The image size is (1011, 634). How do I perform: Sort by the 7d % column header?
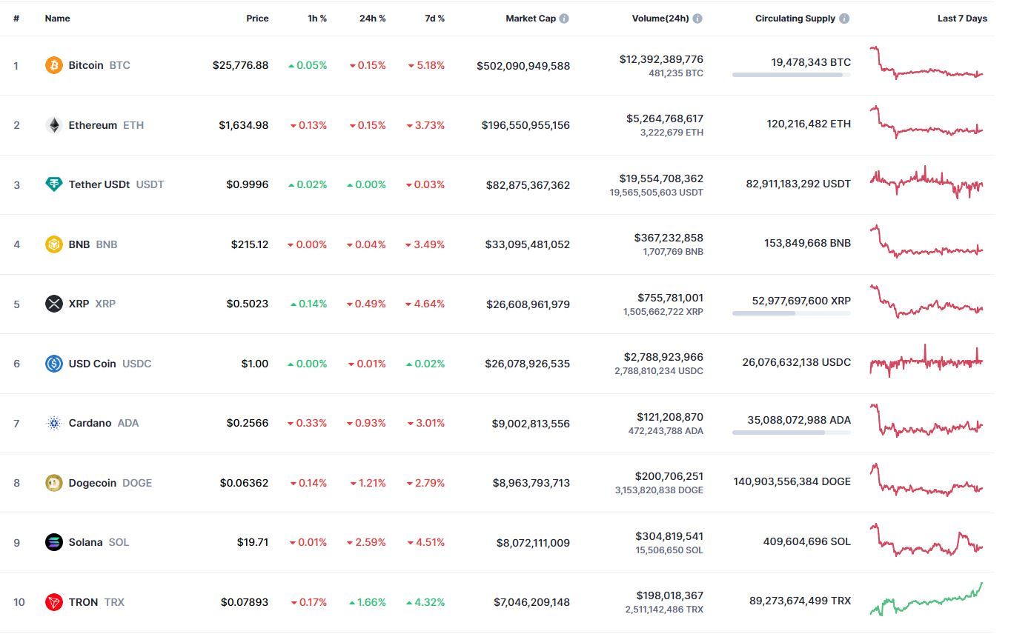(434, 19)
